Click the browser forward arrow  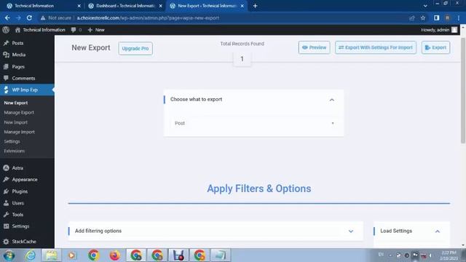(x=18, y=17)
